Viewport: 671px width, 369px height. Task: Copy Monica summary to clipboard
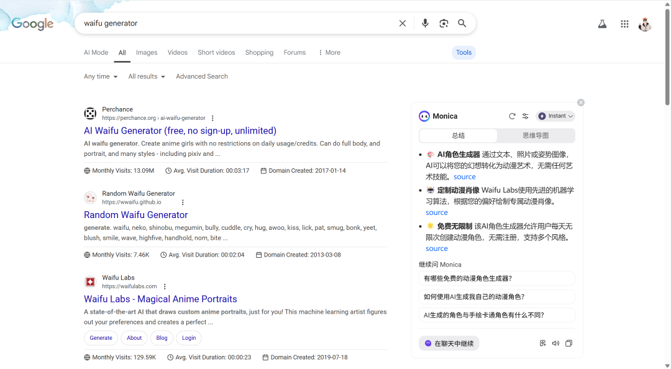(568, 344)
